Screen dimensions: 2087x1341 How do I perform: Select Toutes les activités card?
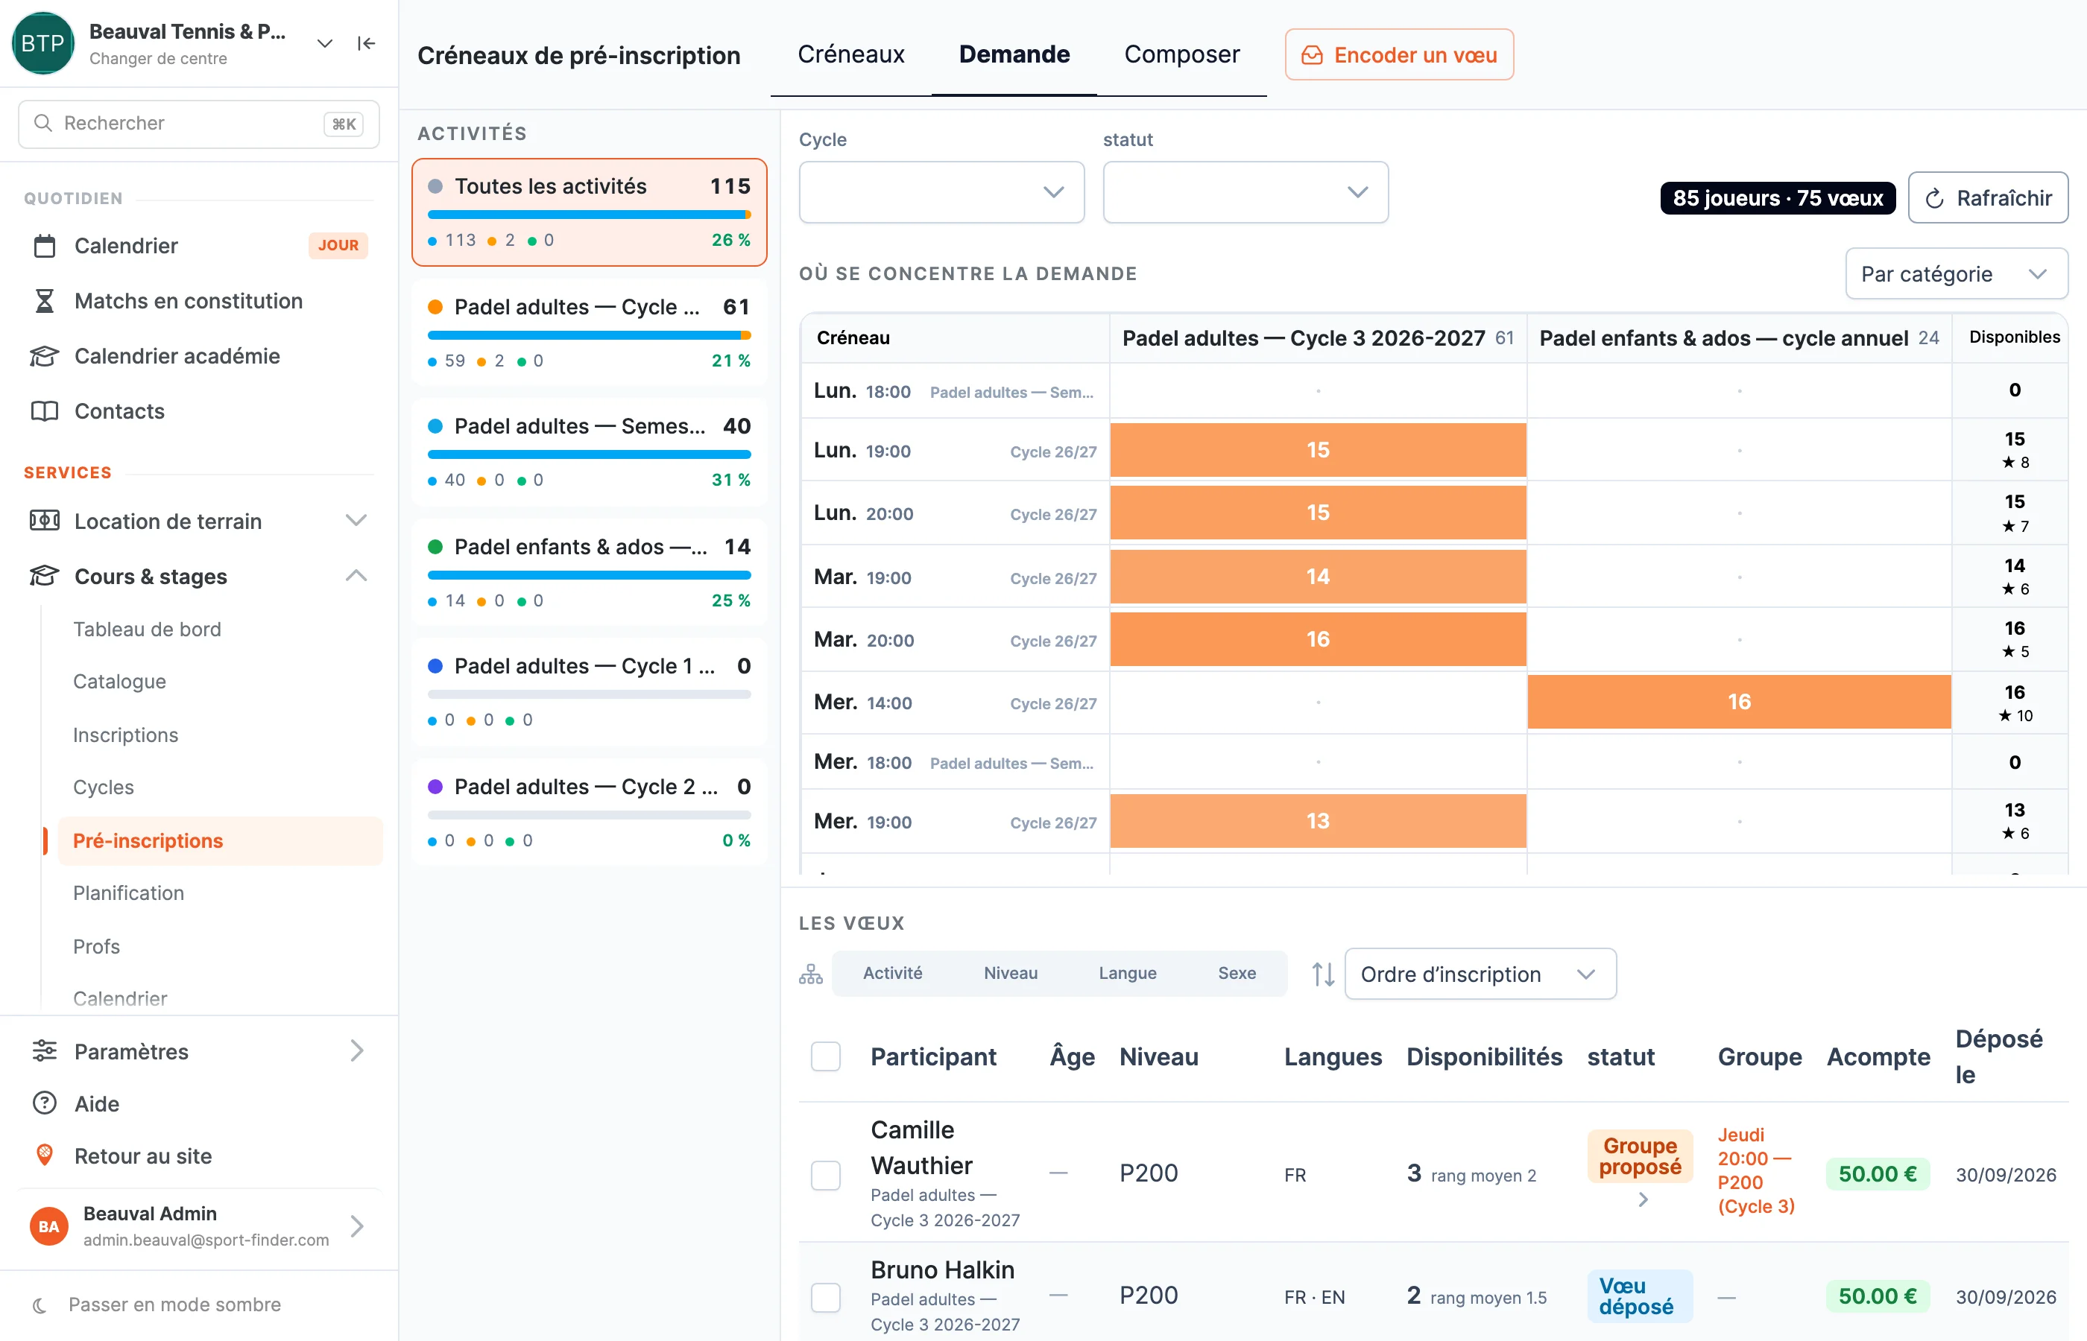[589, 212]
